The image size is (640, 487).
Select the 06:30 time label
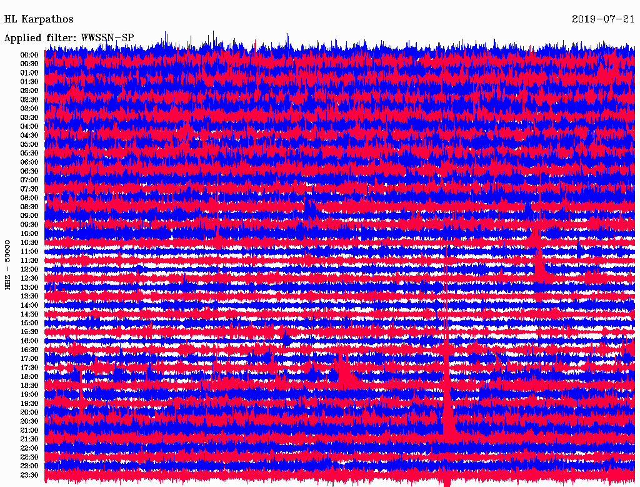(29, 171)
